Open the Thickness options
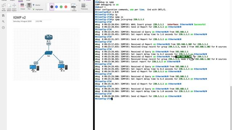Screen dimensions: 232x130 click(x=84, y=6)
